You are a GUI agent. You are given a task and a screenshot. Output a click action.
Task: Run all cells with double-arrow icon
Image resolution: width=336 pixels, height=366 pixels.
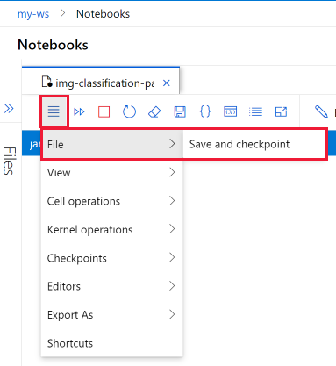[x=79, y=111]
